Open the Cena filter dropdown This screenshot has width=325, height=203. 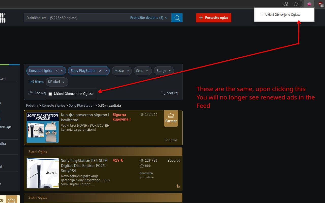143,71
